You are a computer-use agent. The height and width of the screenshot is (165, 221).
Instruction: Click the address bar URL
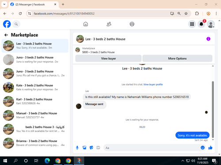tap(64, 14)
